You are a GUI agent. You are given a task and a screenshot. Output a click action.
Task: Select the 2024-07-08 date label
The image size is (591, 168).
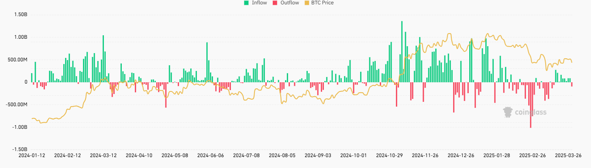point(247,155)
